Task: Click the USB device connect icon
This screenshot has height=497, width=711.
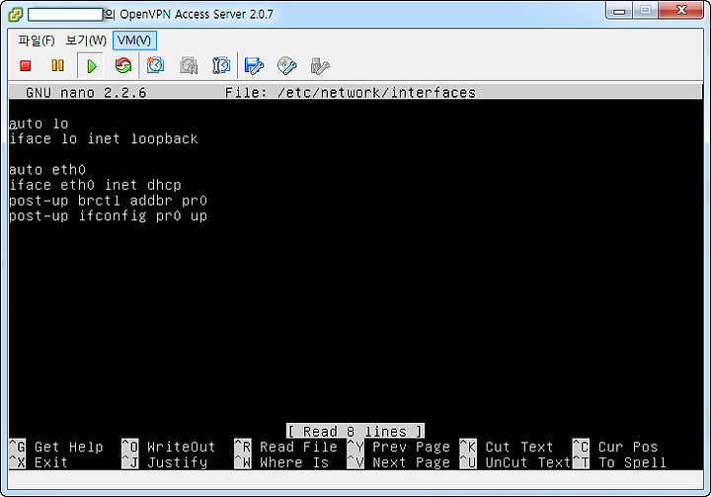Action: 320,66
